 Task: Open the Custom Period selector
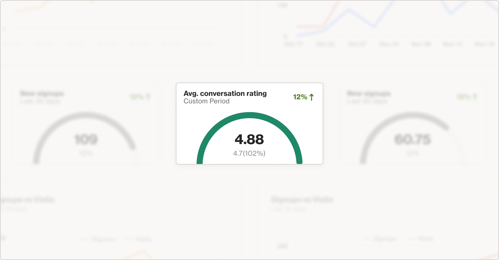[207, 101]
